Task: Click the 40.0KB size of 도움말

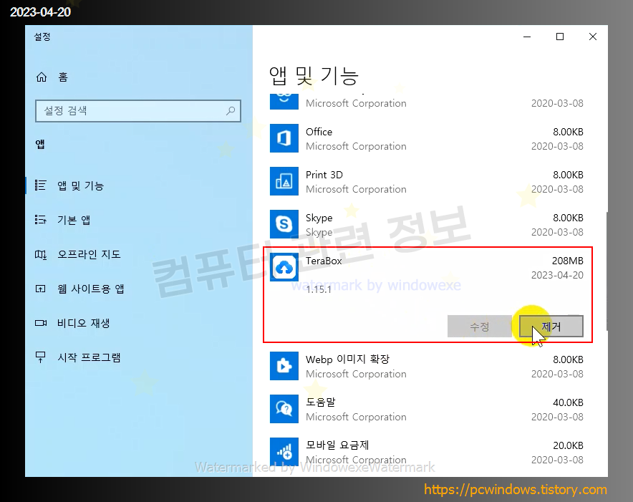Action: 568,402
